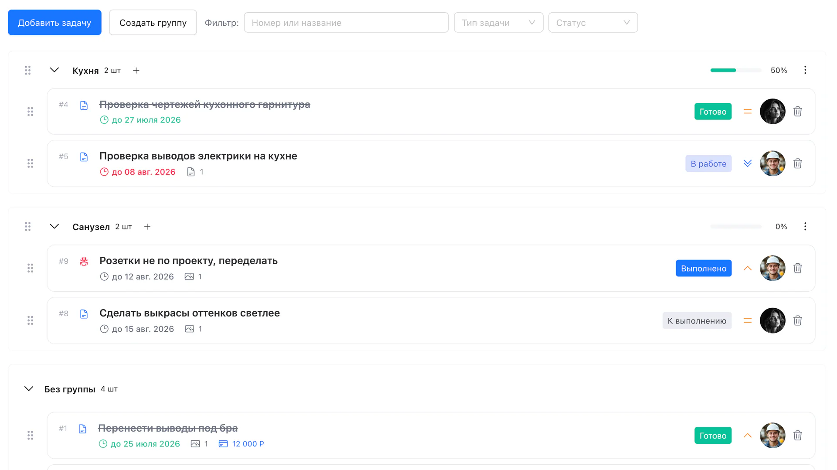Change the Выполнено status badge
Image resolution: width=837 pixels, height=470 pixels.
coord(704,268)
